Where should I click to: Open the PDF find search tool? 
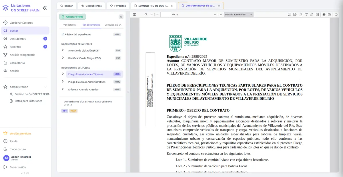tap(146, 15)
